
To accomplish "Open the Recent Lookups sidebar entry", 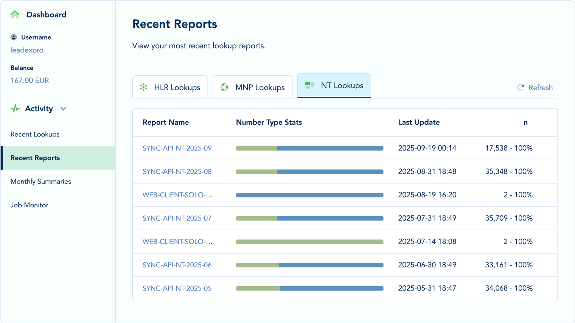I will (35, 134).
